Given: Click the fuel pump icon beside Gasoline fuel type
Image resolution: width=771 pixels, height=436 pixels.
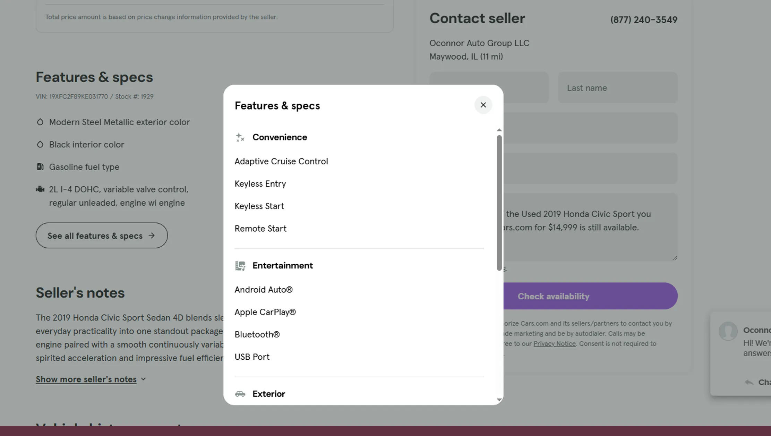Looking at the screenshot, I should tap(40, 167).
